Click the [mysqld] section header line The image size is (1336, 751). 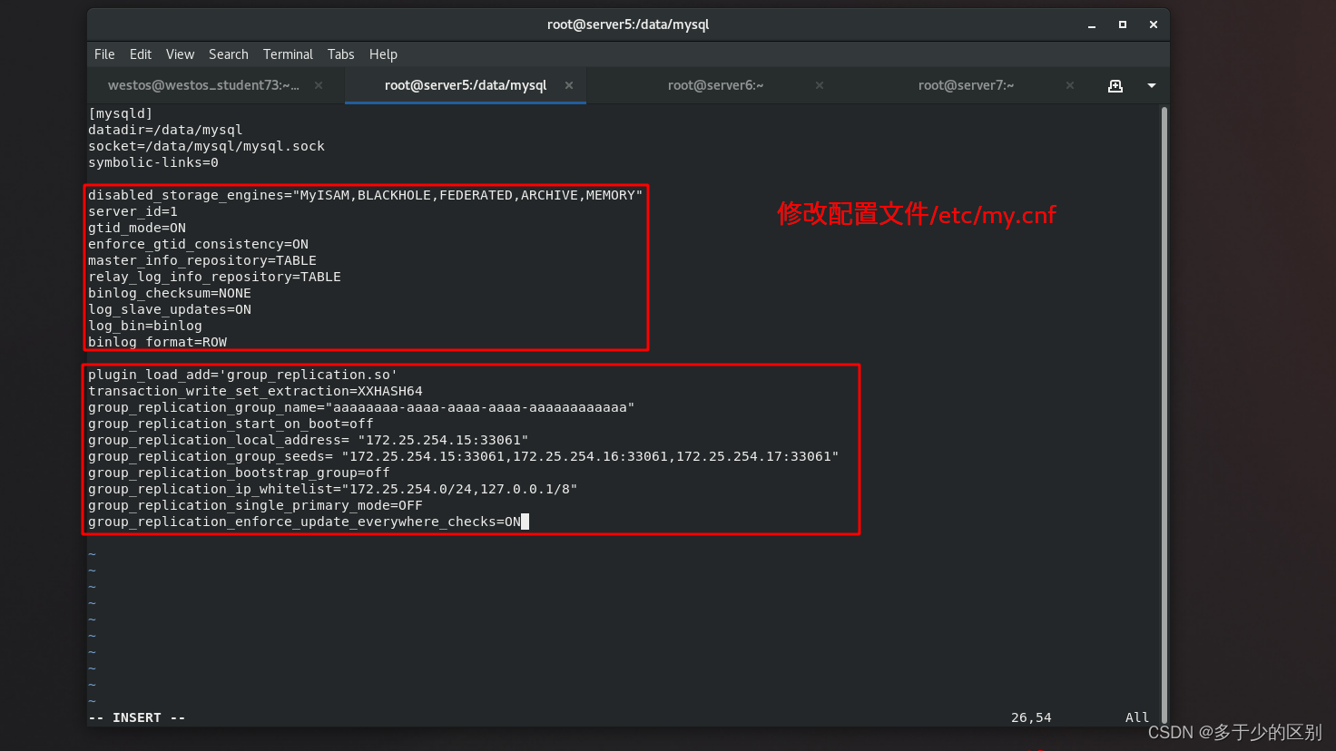pos(121,113)
